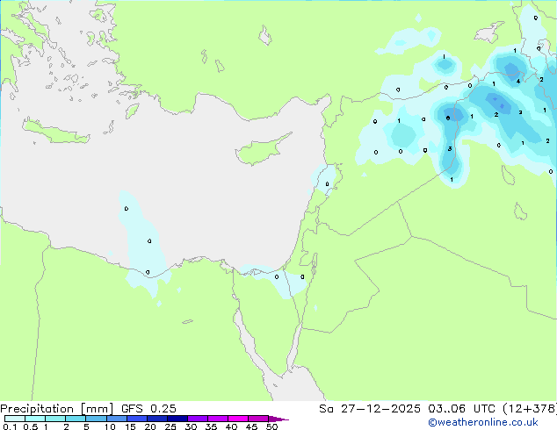Pick the 0.1–0.5 mm legend color swatch
Image resolution: width=557 pixels, height=430 pixels.
click(15, 419)
